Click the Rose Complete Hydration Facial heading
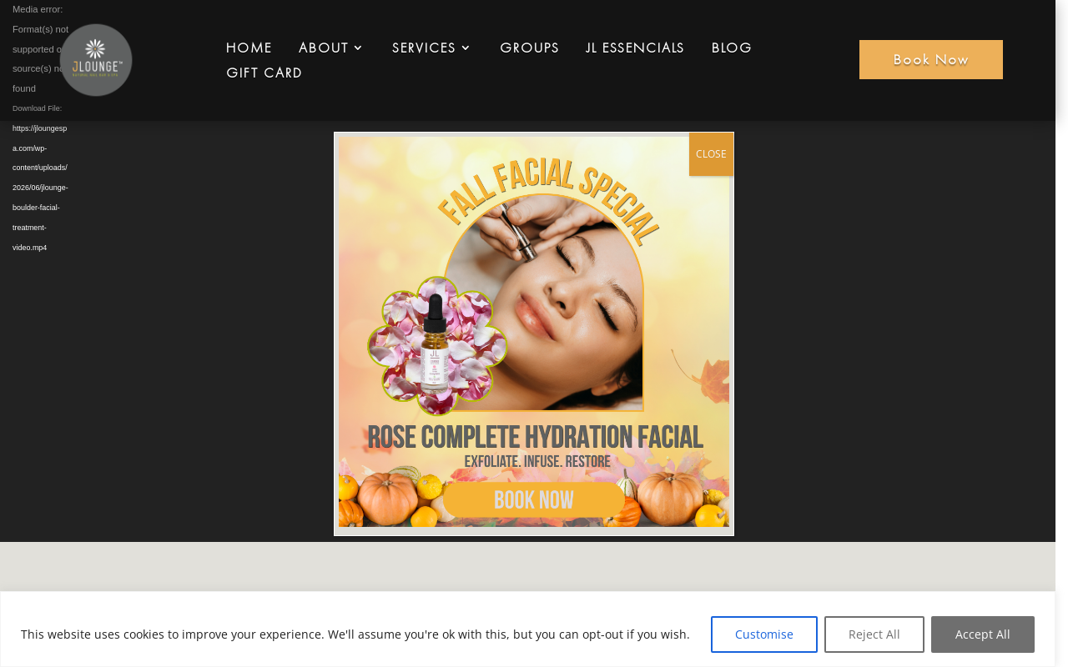This screenshot has height=667, width=1068. click(x=535, y=437)
